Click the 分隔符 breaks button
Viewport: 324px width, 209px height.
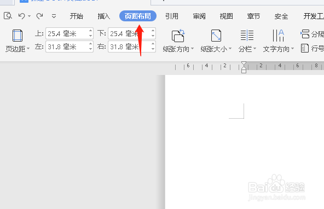tap(312, 34)
